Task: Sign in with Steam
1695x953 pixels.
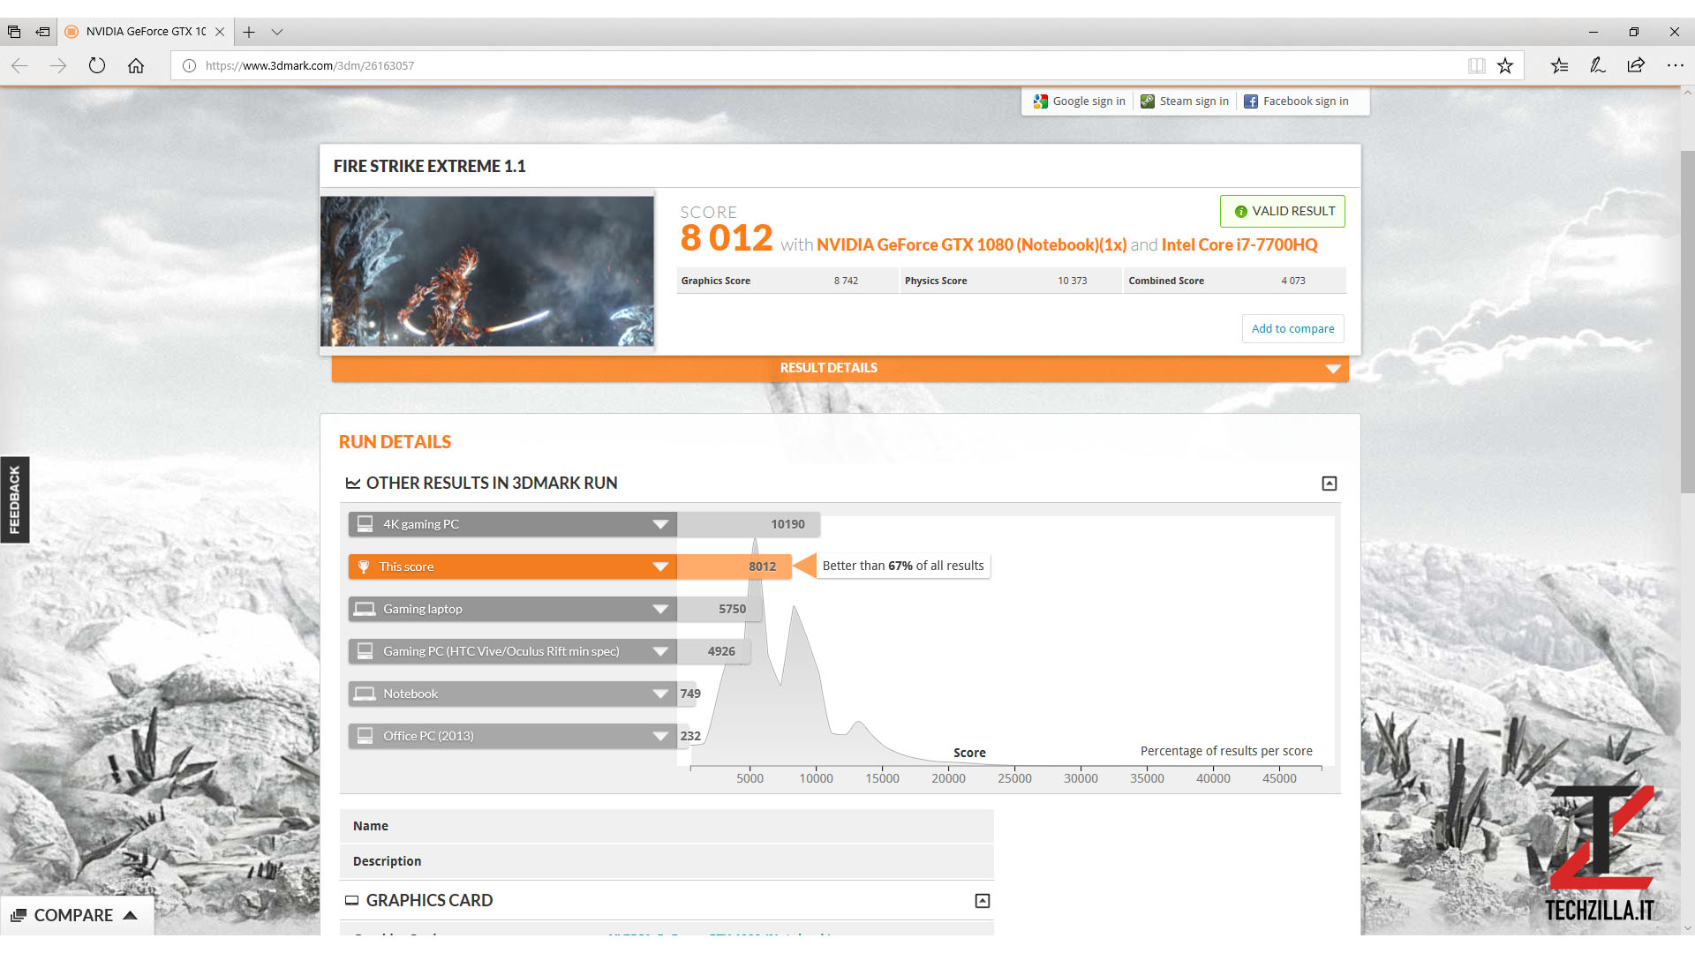Action: pyautogui.click(x=1185, y=101)
